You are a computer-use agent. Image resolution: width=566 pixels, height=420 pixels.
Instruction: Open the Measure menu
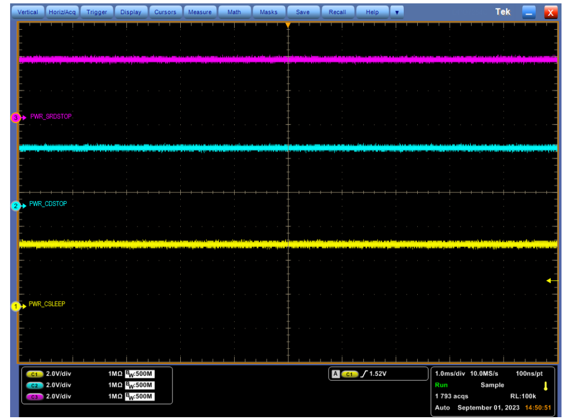(199, 12)
